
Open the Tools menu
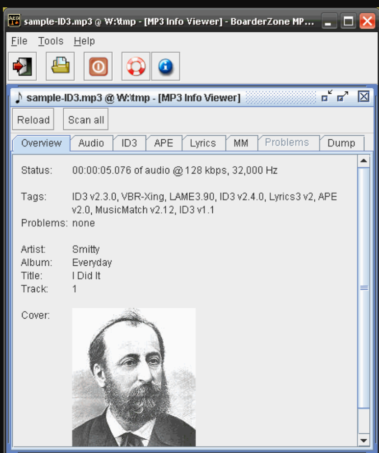[x=51, y=41]
